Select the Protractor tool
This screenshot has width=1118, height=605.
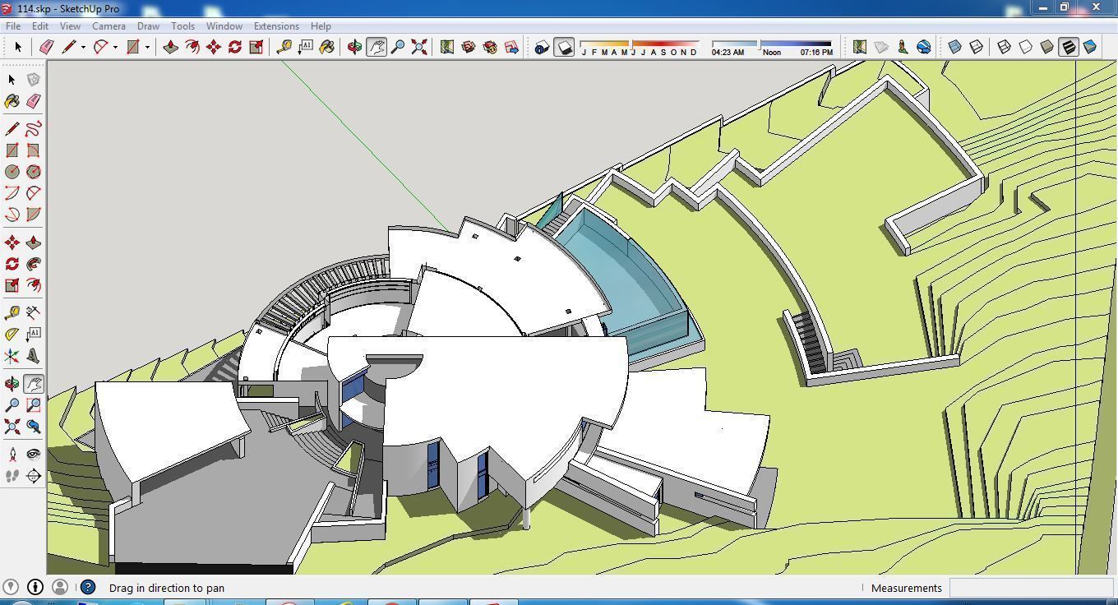(12, 335)
